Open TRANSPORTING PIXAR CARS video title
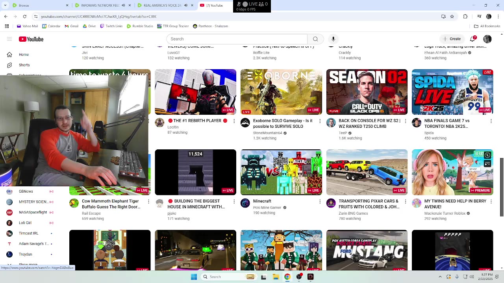This screenshot has height=283, width=504. 369,204
